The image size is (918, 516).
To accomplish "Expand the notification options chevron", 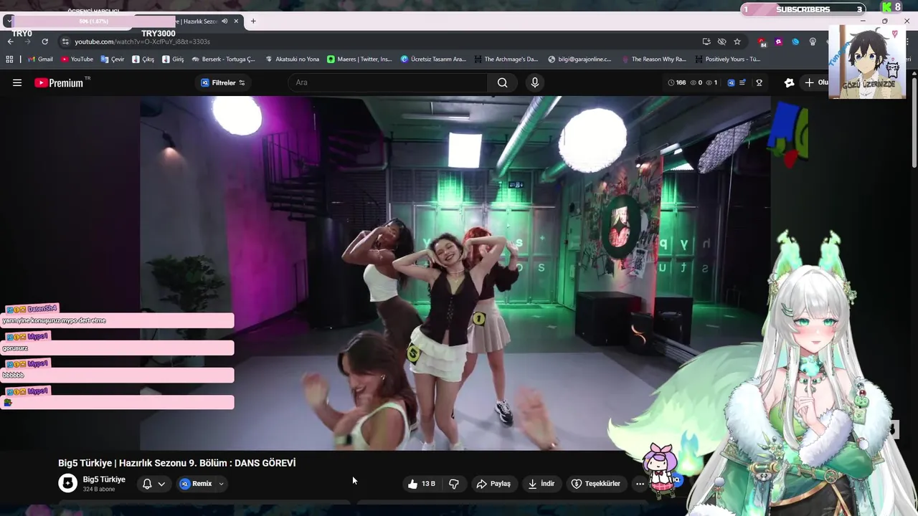I will point(161,484).
